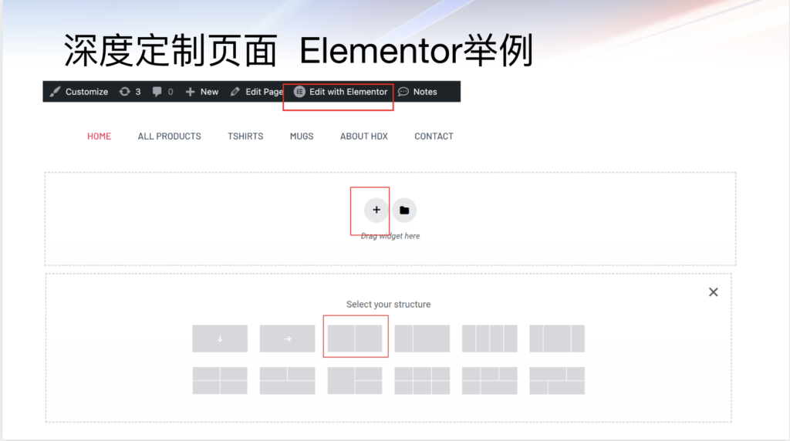Open the ALL PRODUCTS menu link
The height and width of the screenshot is (441, 790).
[x=169, y=136]
